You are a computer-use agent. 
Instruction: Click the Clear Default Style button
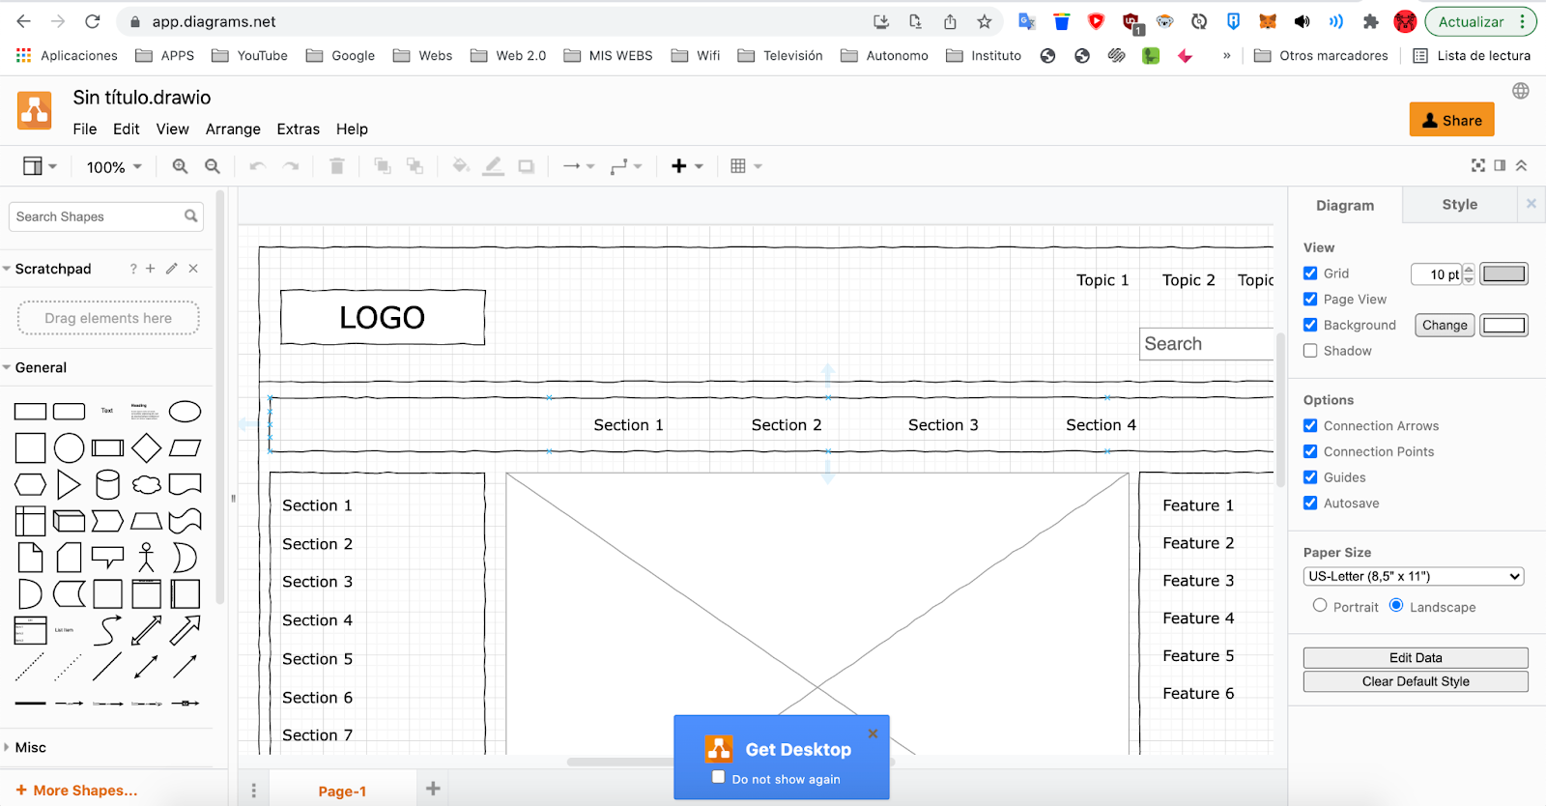[x=1415, y=681]
